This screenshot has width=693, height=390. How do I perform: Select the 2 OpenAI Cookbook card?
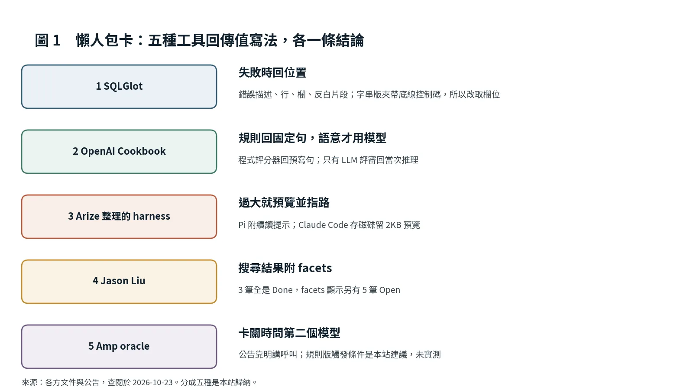pos(119,152)
